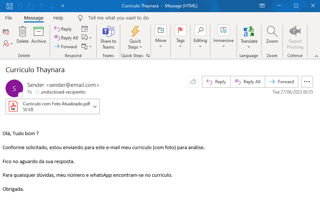The image size is (320, 204).
Task: Open the Quick Steps lightning dropdown
Action: [135, 38]
